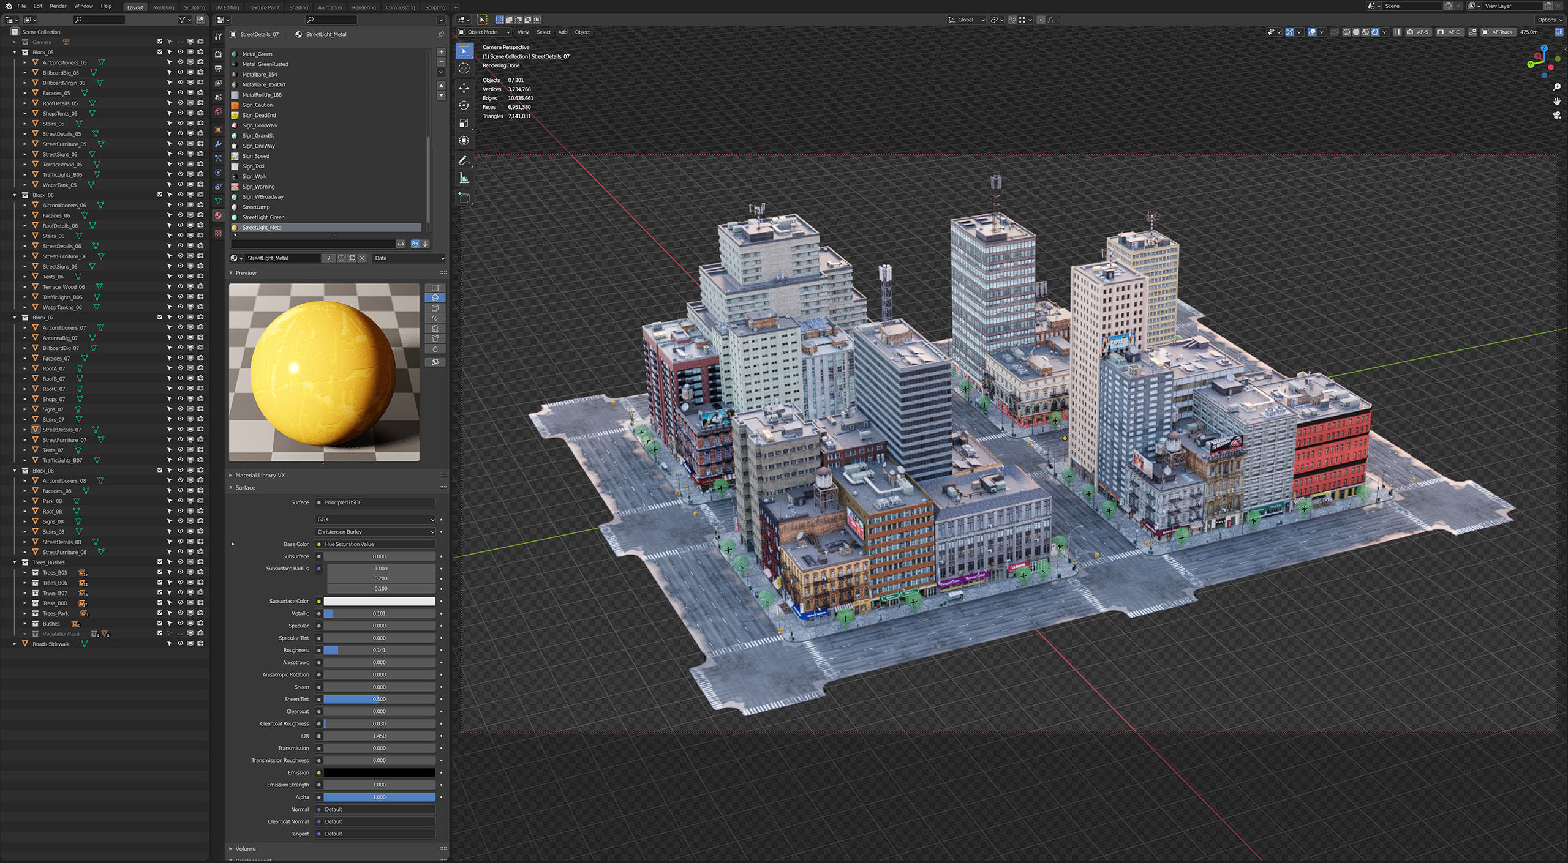The width and height of the screenshot is (1568, 863).
Task: Open the Global transform orientation dropdown
Action: [967, 20]
